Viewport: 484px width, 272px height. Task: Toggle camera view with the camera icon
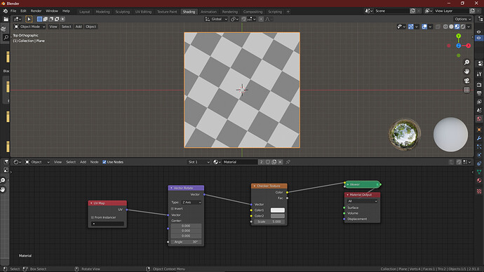(466, 81)
